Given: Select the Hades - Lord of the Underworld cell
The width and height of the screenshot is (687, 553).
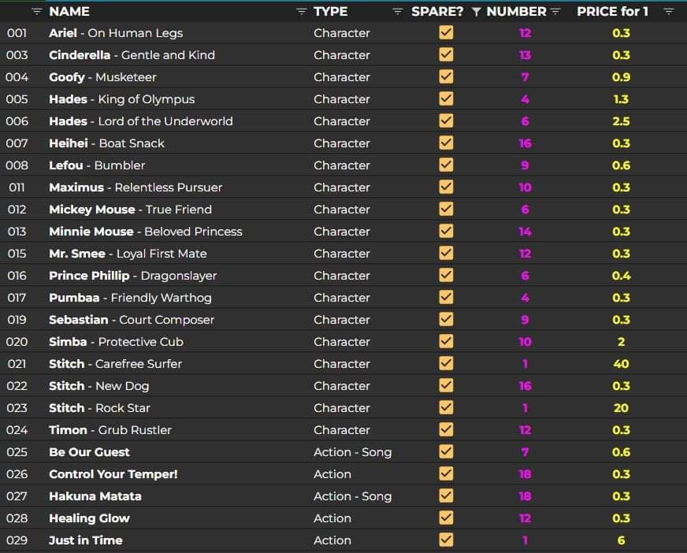Looking at the screenshot, I should pos(140,121).
